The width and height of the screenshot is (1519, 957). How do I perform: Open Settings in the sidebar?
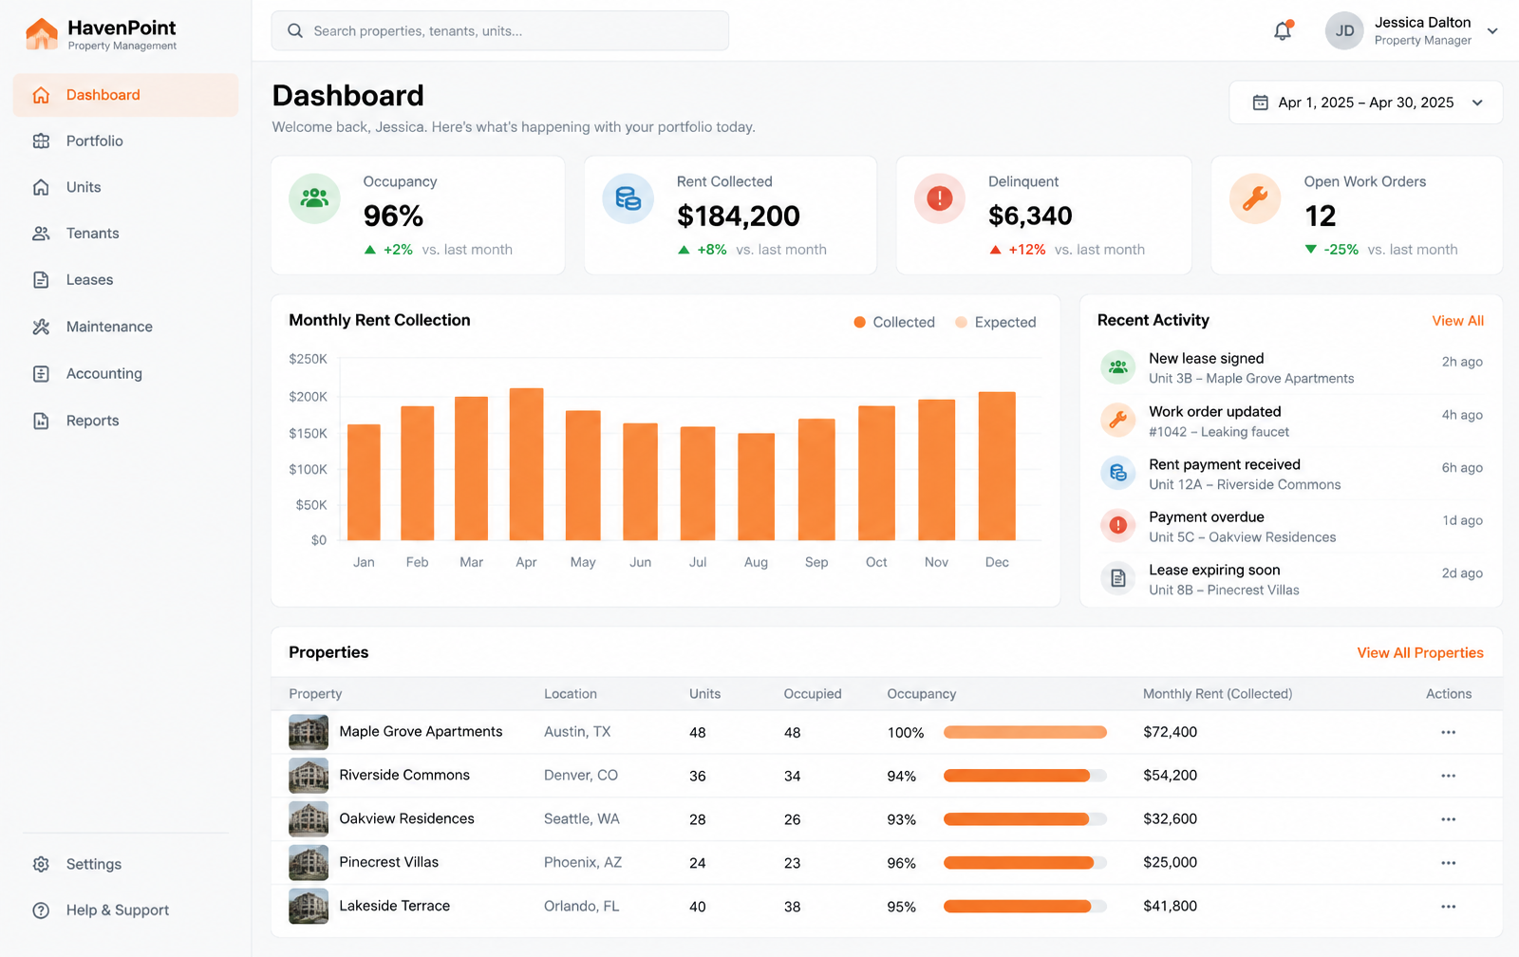click(x=125, y=865)
